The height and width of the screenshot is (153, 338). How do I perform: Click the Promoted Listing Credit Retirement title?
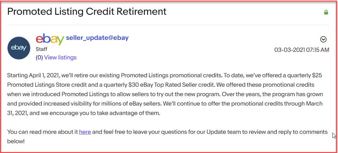pos(87,12)
